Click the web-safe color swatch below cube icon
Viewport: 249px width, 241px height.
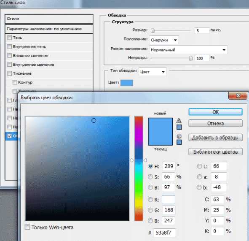179,142
